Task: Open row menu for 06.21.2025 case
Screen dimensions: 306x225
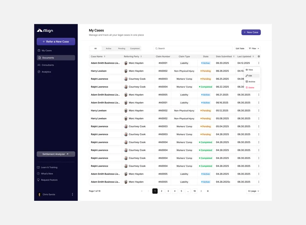Action: tap(259, 95)
